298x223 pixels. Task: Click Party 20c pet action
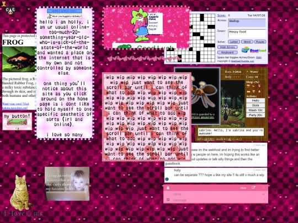[x=256, y=115]
